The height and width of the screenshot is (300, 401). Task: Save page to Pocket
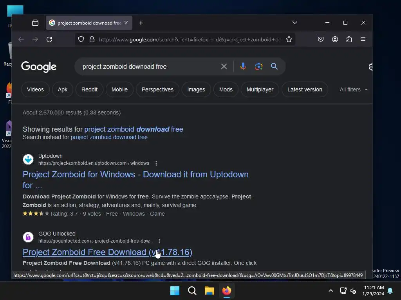321,39
